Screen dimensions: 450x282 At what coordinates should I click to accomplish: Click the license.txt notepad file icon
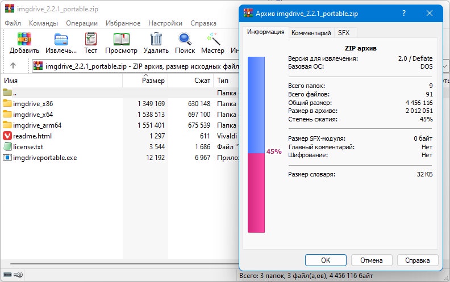point(7,146)
